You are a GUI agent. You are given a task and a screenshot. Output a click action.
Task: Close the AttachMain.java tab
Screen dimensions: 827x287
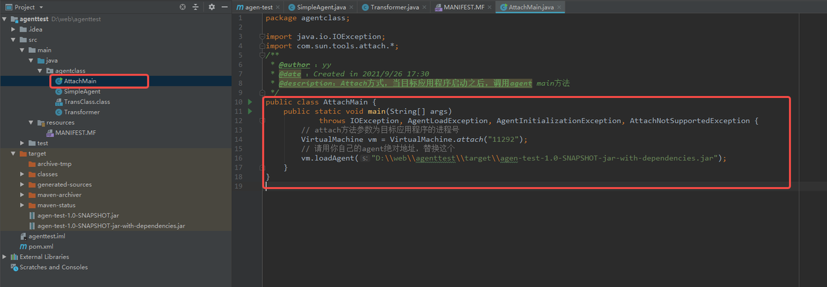point(561,7)
